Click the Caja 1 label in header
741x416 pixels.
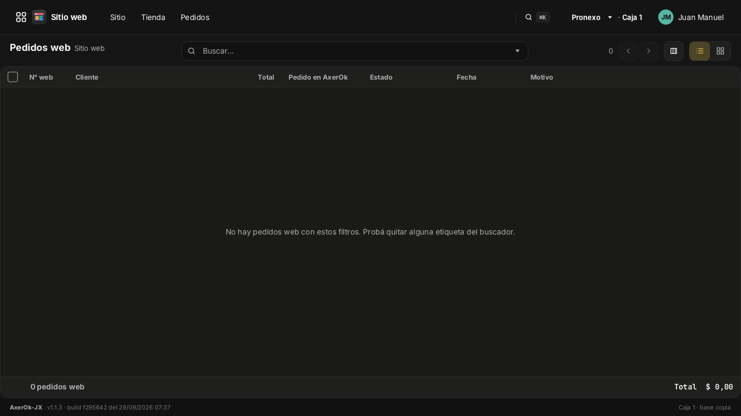pyautogui.click(x=632, y=17)
